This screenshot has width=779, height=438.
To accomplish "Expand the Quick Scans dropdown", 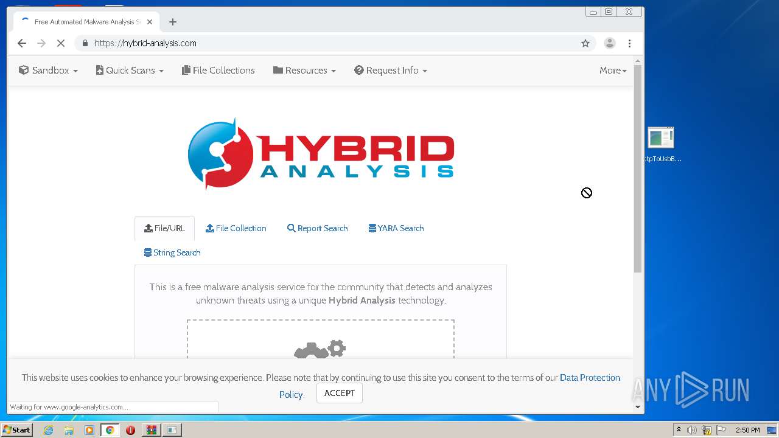I will 130,71.
